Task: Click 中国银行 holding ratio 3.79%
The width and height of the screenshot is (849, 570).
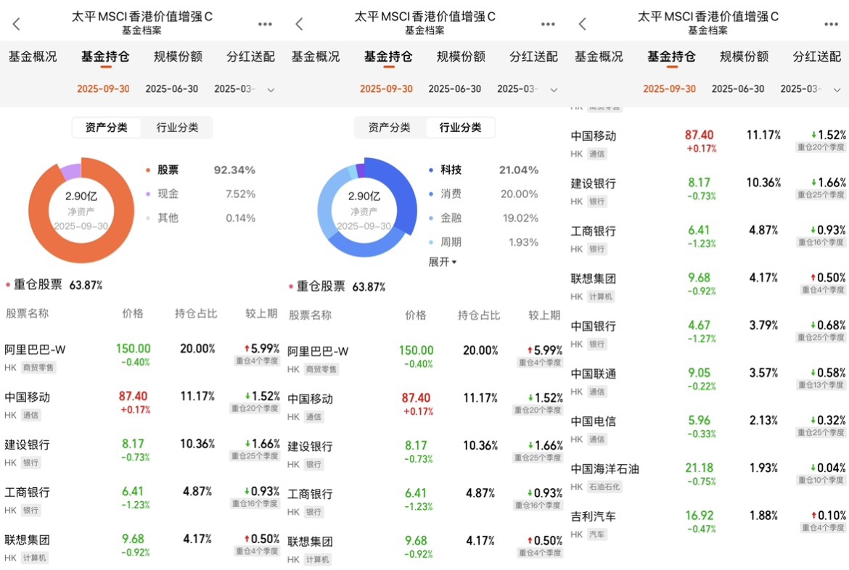Action: click(763, 326)
